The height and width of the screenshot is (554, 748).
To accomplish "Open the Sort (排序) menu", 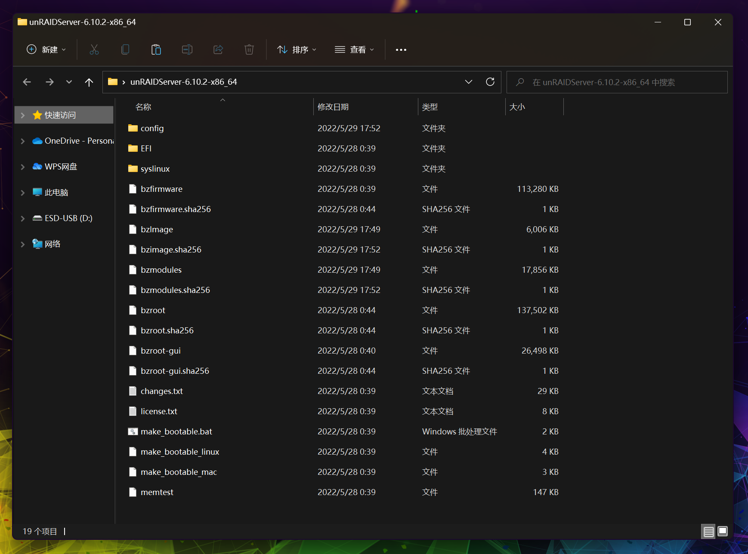I will tap(297, 50).
